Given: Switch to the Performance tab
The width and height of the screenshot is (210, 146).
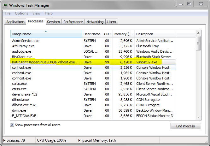Looking at the screenshot, I should pyautogui.click(x=73, y=22).
